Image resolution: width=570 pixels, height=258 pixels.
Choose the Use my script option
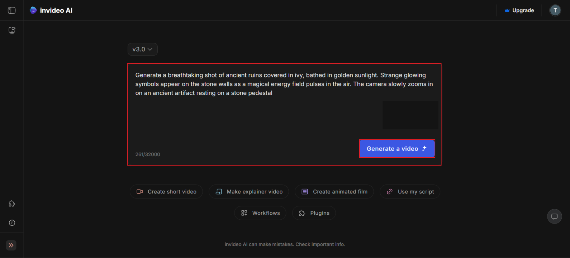click(x=410, y=192)
